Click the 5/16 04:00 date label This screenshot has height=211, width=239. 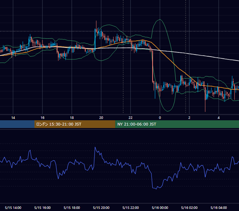pos(219,207)
